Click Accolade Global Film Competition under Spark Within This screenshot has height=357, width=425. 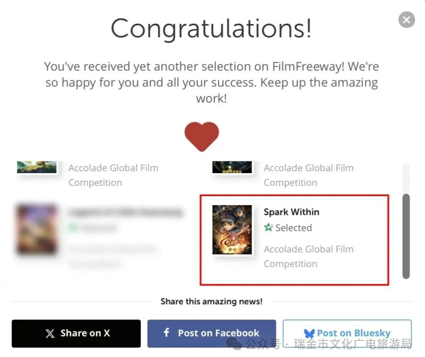pos(309,256)
